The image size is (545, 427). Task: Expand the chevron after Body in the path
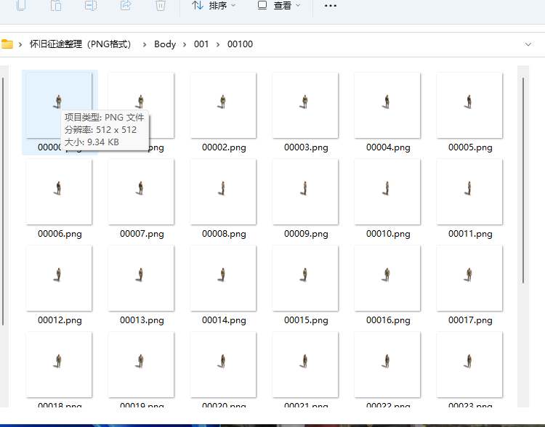pos(185,44)
